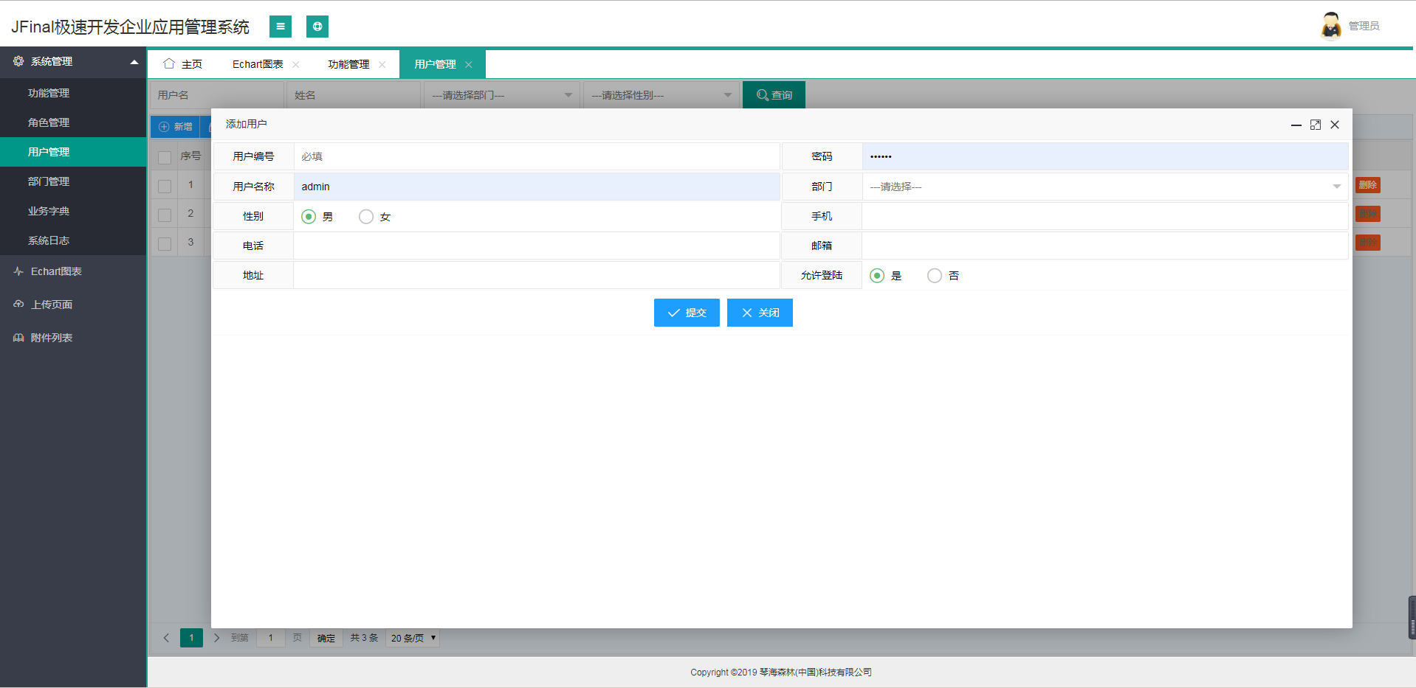Viewport: 1416px width, 688px height.
Task: Select 否 for 允许登陆
Action: 935,275
